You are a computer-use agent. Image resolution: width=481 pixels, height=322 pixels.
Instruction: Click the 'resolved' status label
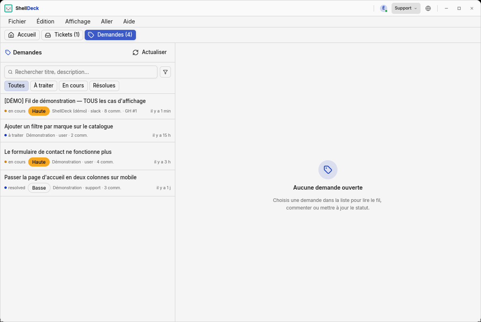coord(17,188)
